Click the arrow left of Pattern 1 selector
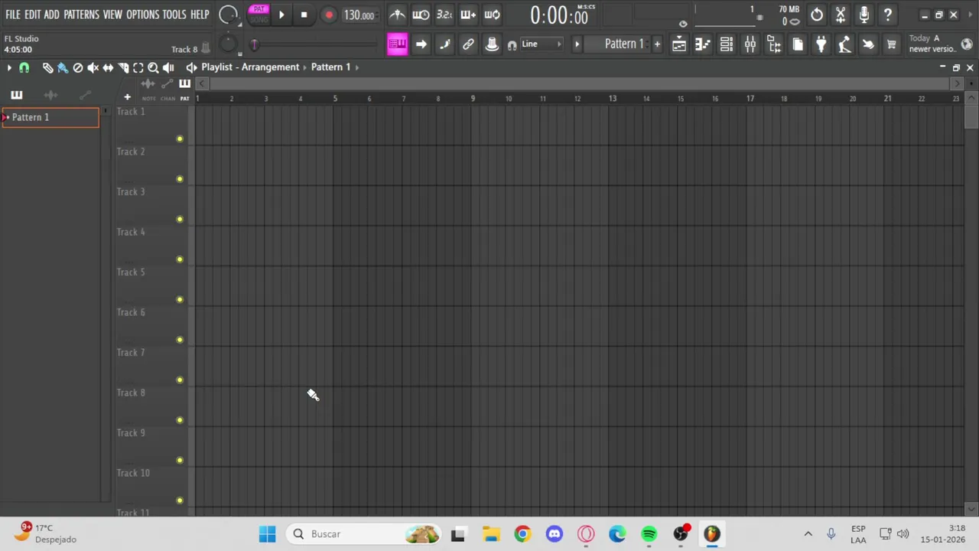The height and width of the screenshot is (551, 979). pos(577,44)
